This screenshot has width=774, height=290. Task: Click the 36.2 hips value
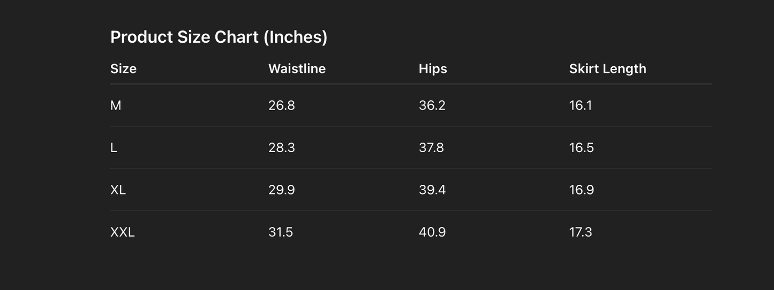click(432, 106)
